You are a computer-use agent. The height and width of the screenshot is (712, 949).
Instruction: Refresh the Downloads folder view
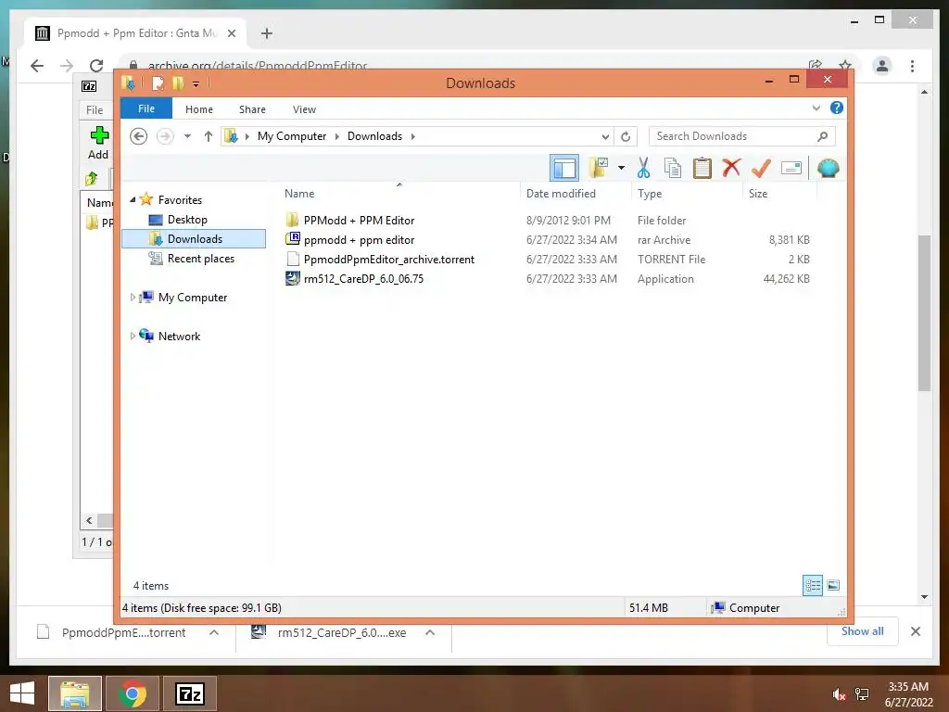pos(626,137)
